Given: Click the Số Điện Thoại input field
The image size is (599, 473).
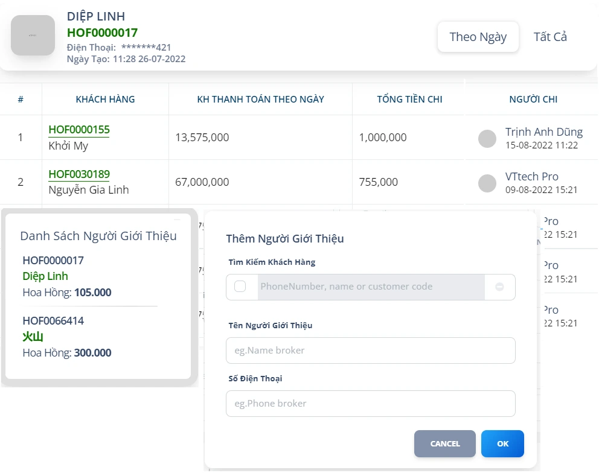Looking at the screenshot, I should 370,404.
